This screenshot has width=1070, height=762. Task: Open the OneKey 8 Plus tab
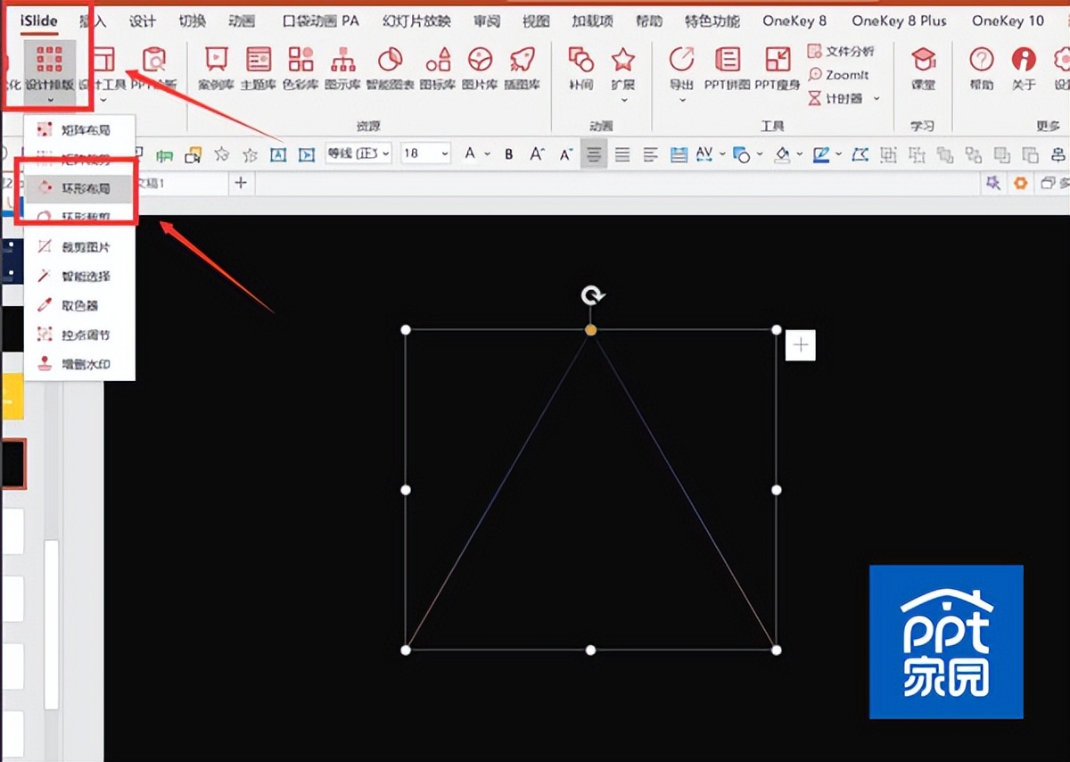click(897, 21)
